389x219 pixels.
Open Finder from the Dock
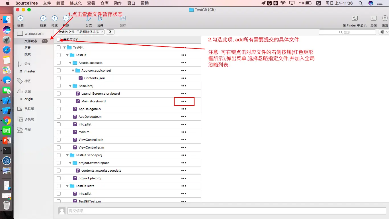point(7,19)
